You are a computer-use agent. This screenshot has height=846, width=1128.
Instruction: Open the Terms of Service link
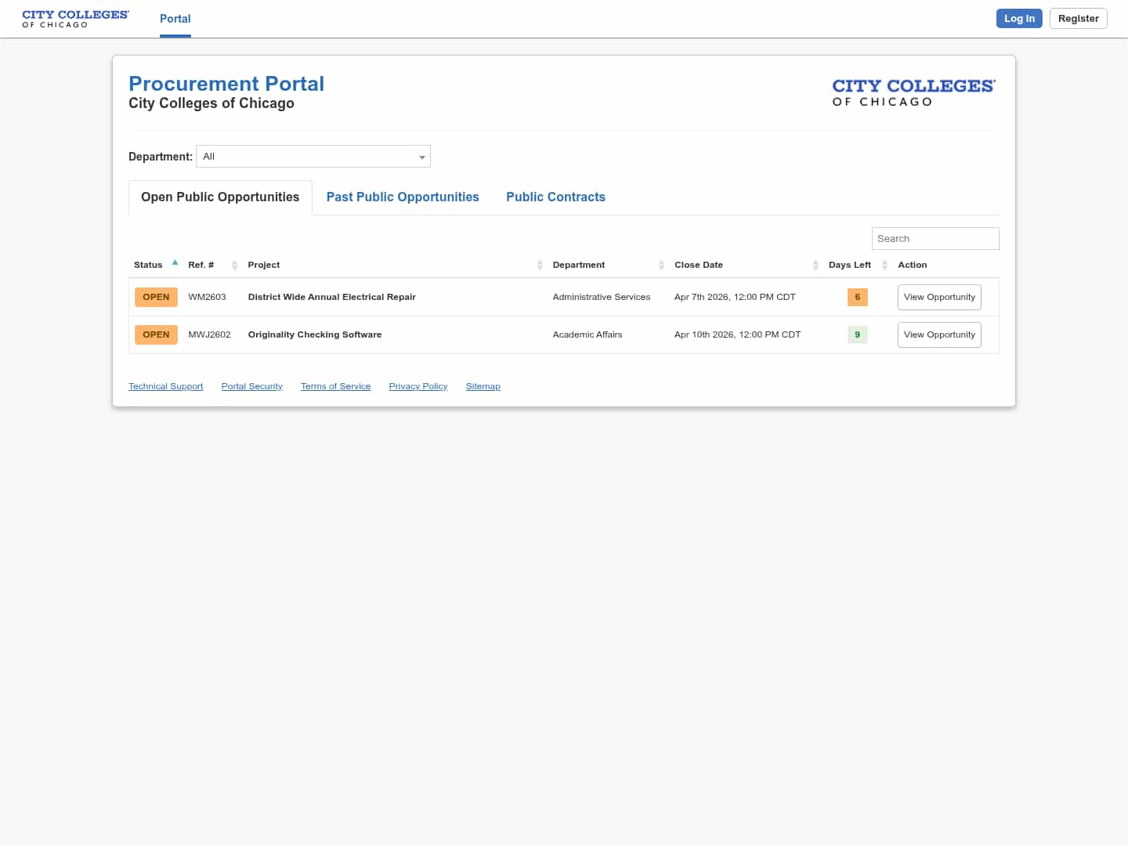335,385
